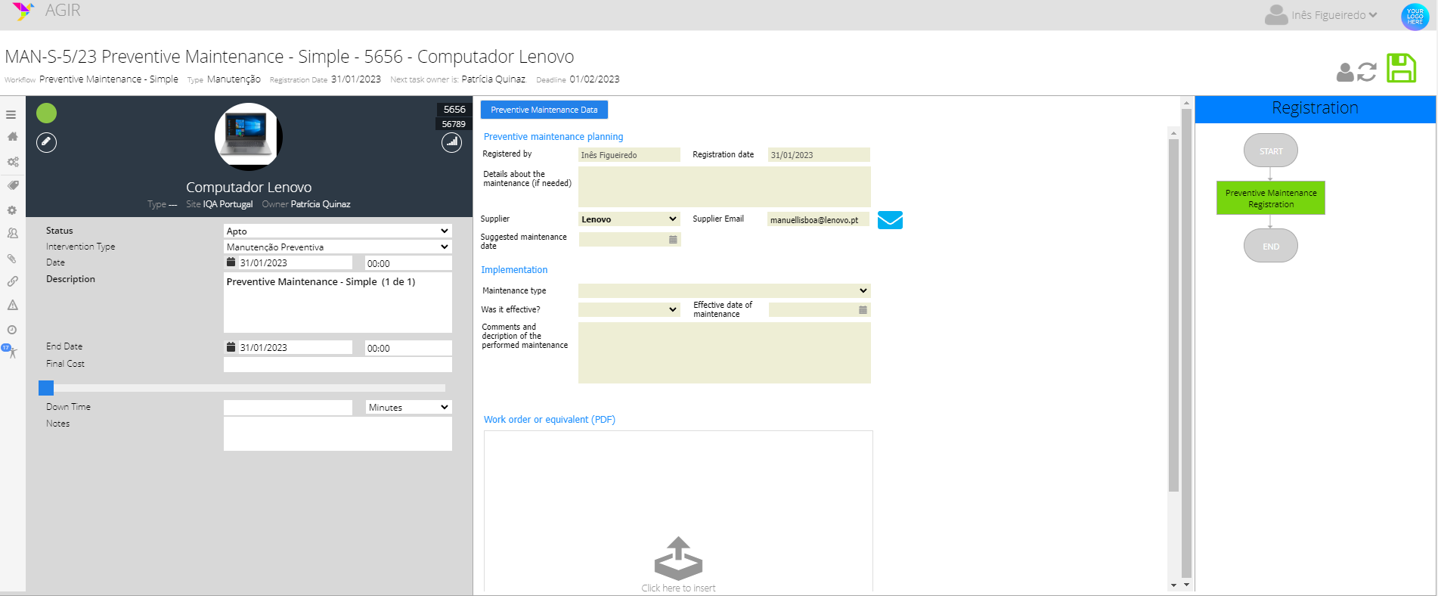Image resolution: width=1438 pixels, height=596 pixels.
Task: Click the START workflow node
Action: 1271,151
